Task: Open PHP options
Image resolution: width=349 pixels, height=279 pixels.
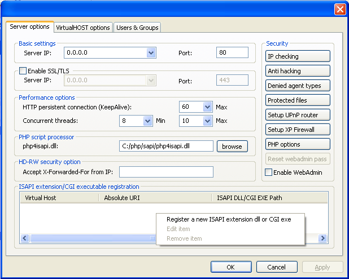Action: pyautogui.click(x=298, y=144)
